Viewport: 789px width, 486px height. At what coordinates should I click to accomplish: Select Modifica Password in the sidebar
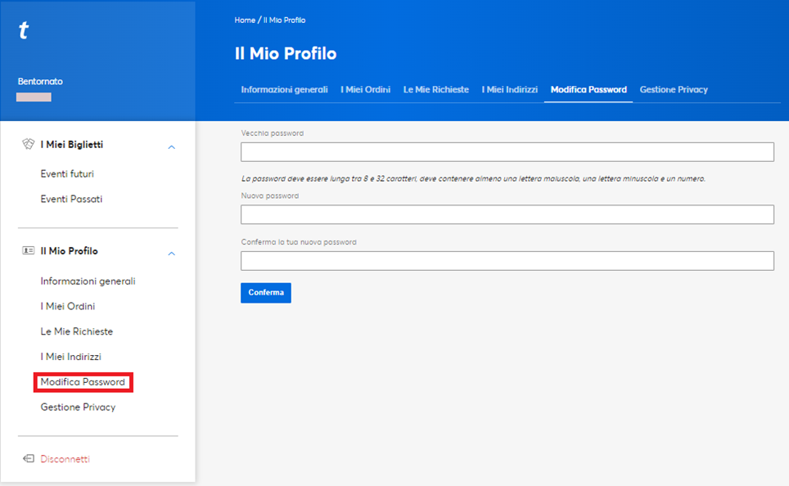[x=83, y=382]
